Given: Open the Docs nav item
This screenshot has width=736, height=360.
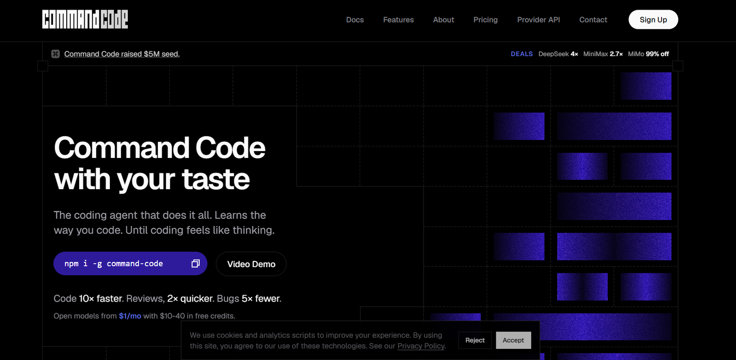Looking at the screenshot, I should [355, 20].
